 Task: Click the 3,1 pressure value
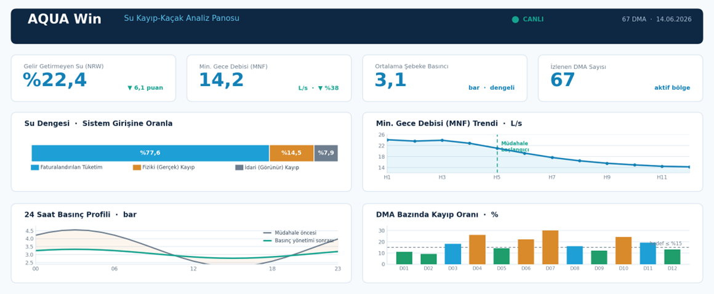390,81
